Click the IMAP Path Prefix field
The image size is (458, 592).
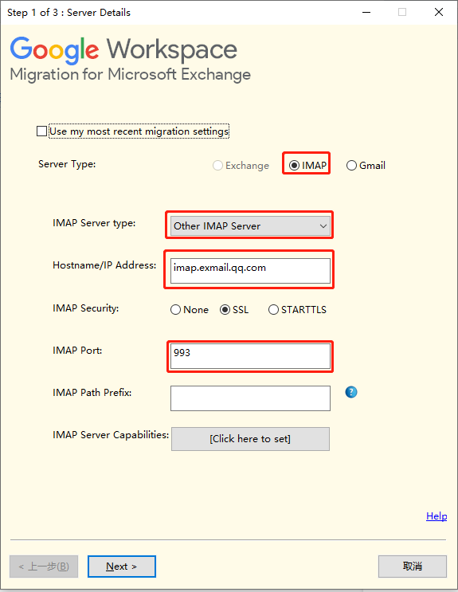(x=250, y=398)
